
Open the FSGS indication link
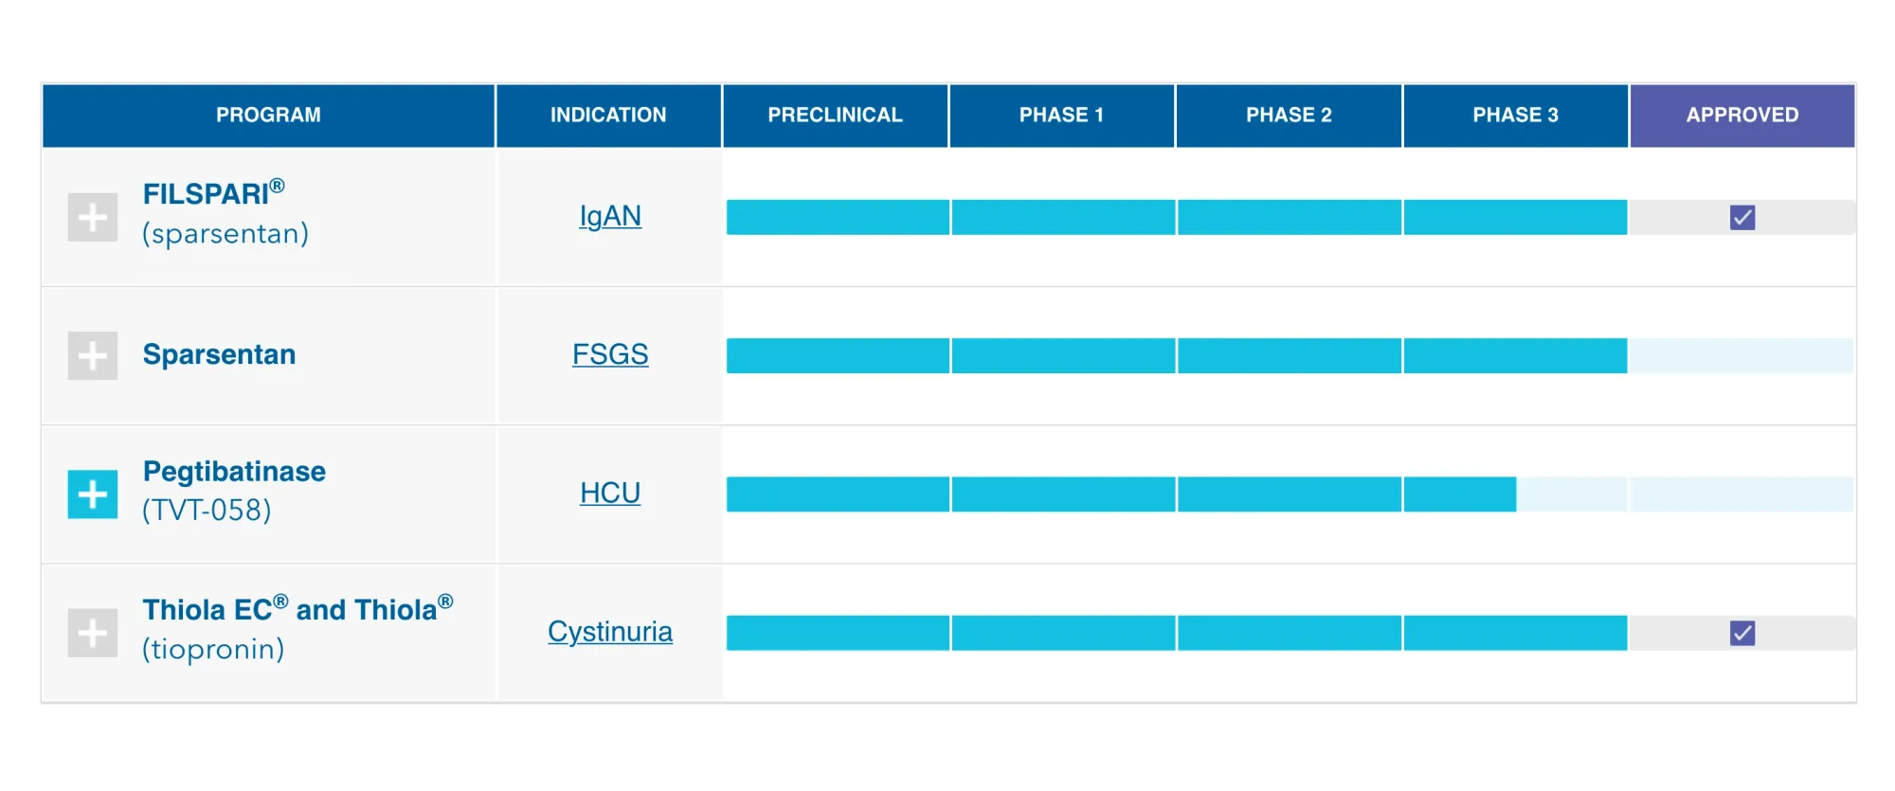[x=610, y=354]
